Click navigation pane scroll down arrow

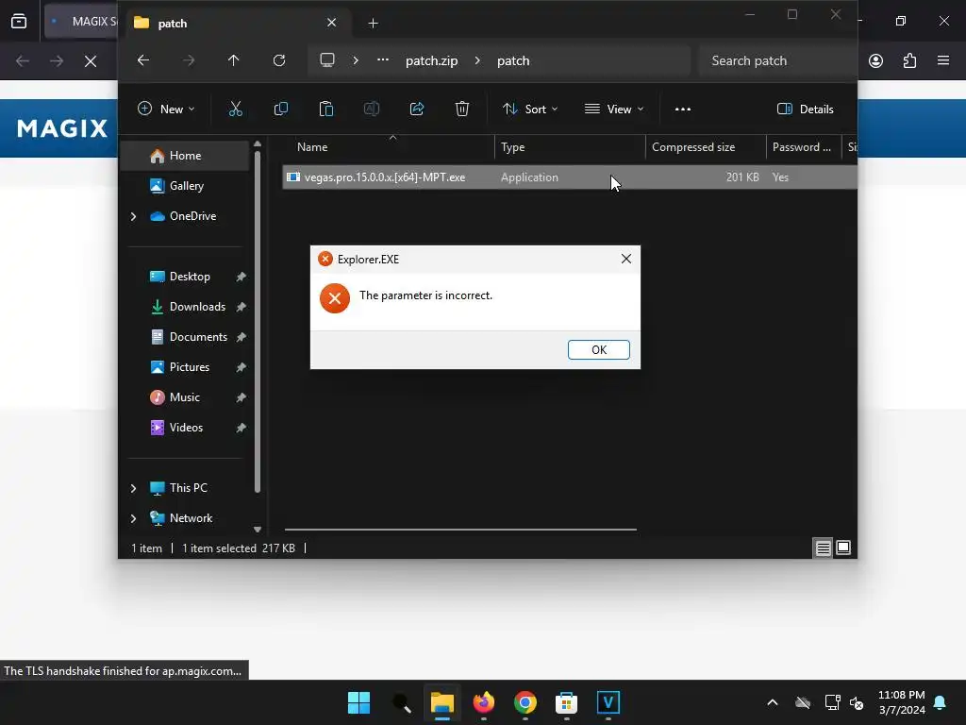pyautogui.click(x=258, y=529)
